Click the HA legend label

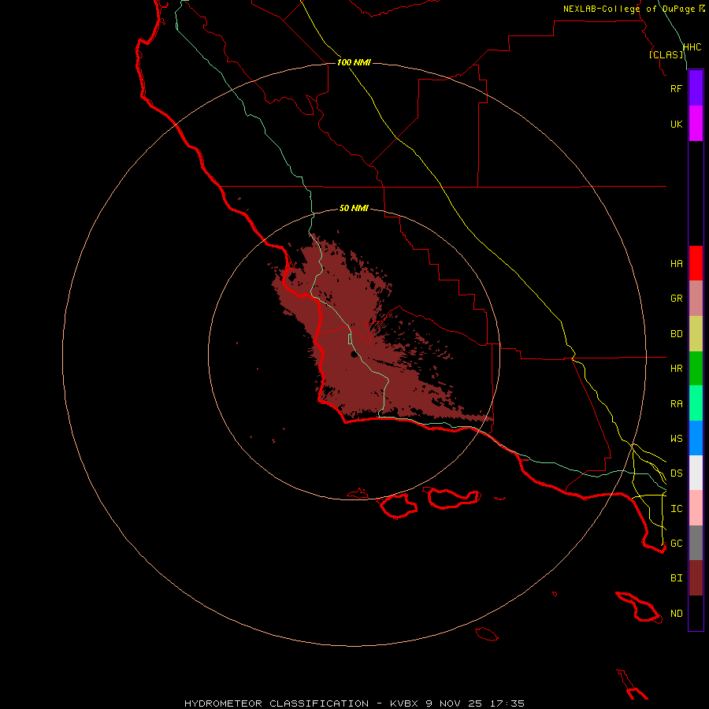tap(676, 264)
